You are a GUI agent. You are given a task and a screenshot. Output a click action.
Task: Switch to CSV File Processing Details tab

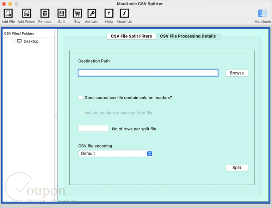tap(188, 36)
